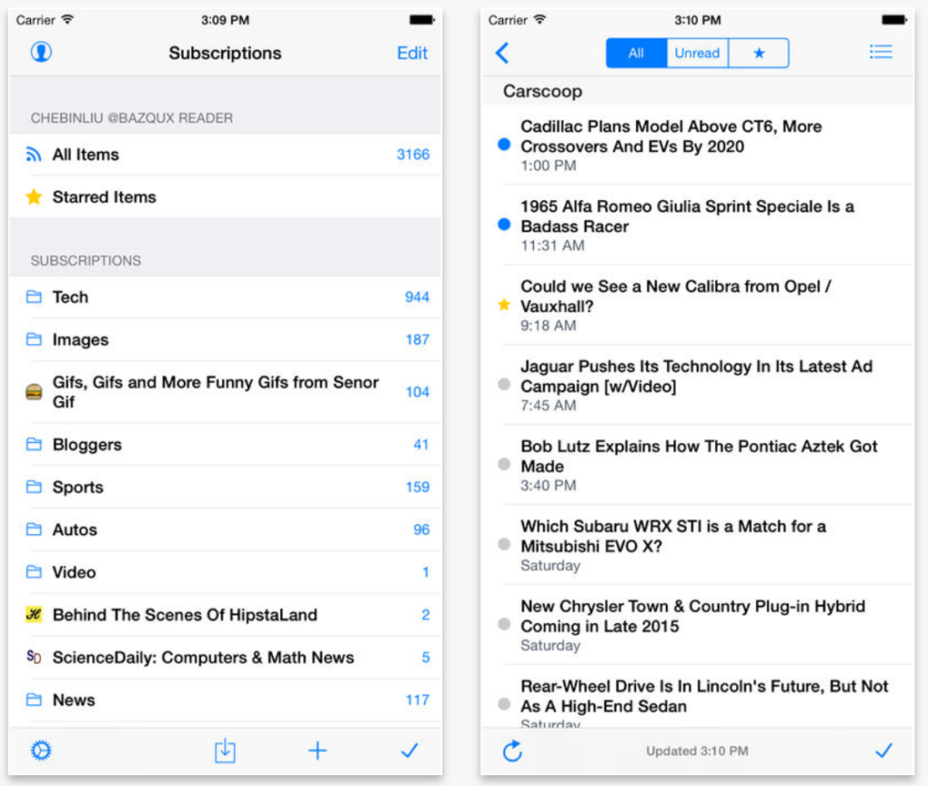Open Gifs, Gifs and More Funny Gifs feed

pos(226,391)
